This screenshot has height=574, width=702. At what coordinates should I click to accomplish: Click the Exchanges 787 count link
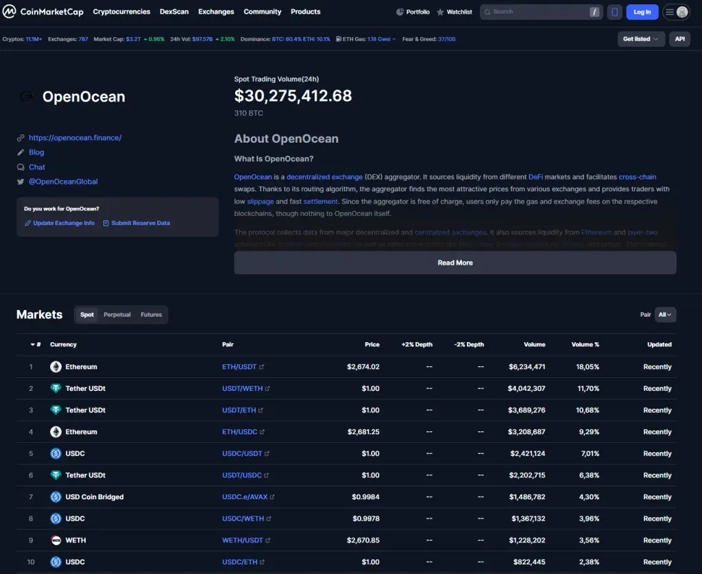point(83,39)
